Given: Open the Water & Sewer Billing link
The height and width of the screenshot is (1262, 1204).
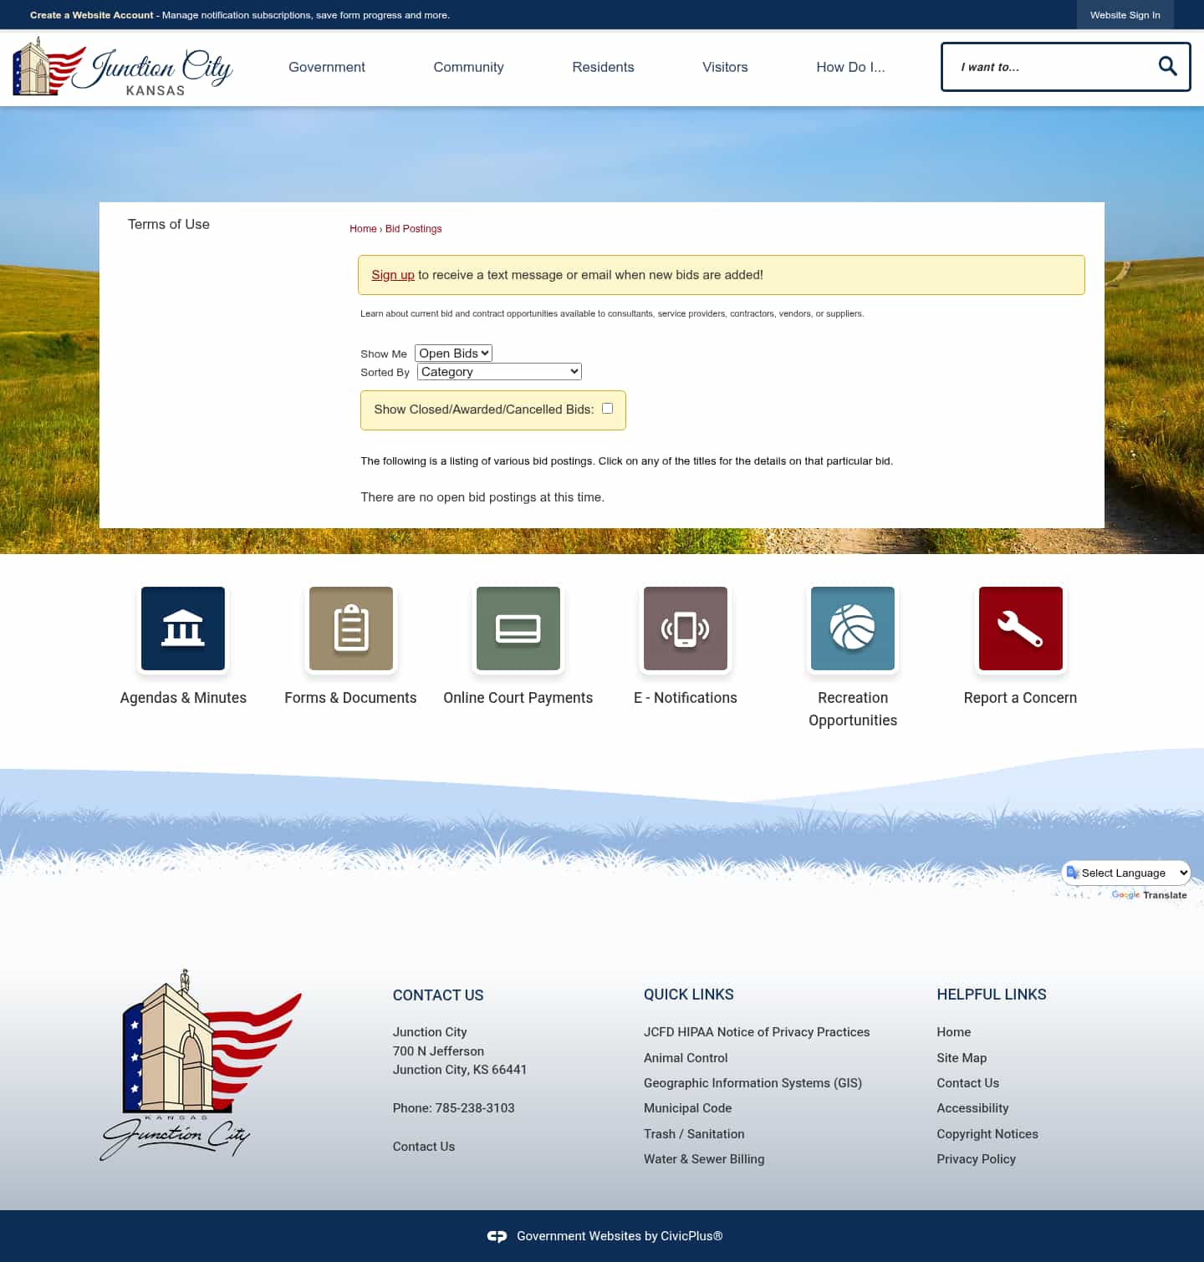Looking at the screenshot, I should point(704,1159).
